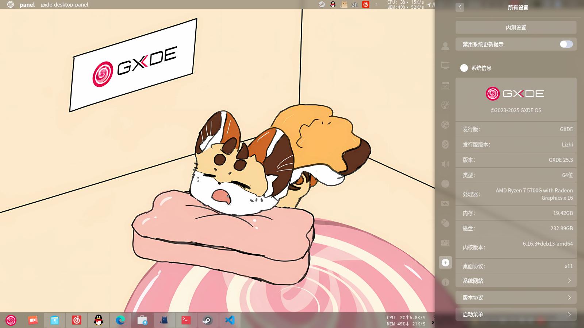Click the panel app name in top bar

pos(27,5)
